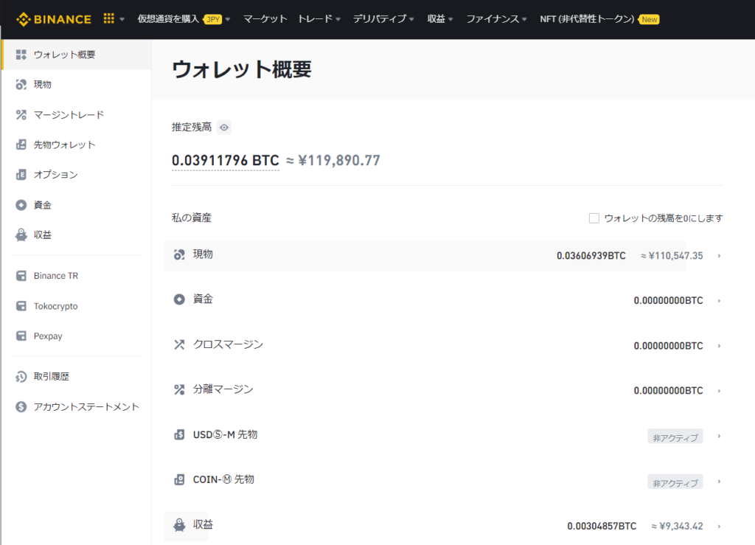Open the Tokocrypto sidebar link
The height and width of the screenshot is (545, 755).
(55, 306)
